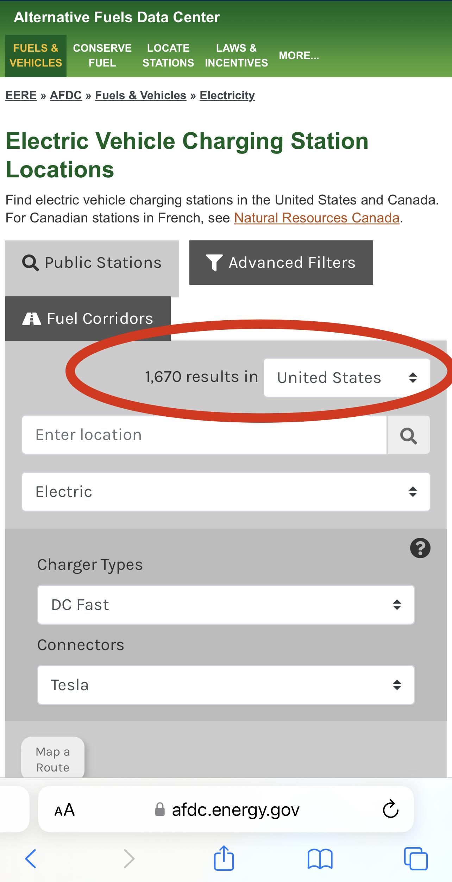Open the Electric fuel type dropdown
452x882 pixels.
[x=226, y=492]
